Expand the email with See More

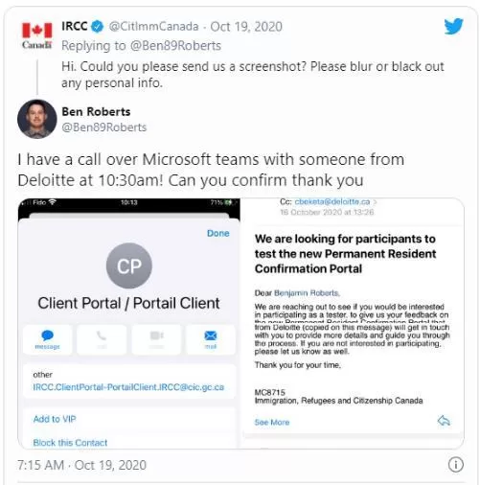[272, 422]
